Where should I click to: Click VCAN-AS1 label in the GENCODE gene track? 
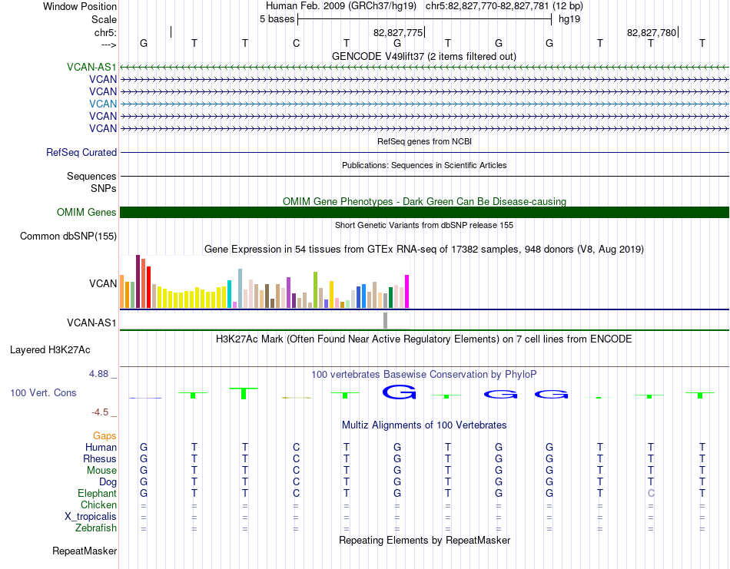coord(91,67)
